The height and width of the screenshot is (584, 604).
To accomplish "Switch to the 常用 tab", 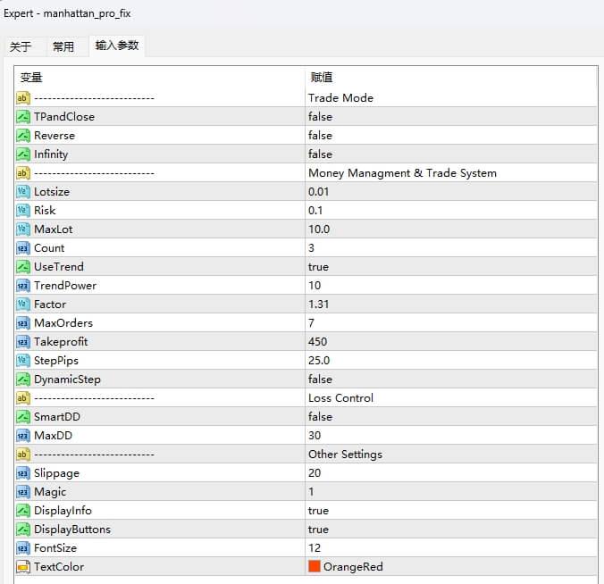I will pos(63,47).
